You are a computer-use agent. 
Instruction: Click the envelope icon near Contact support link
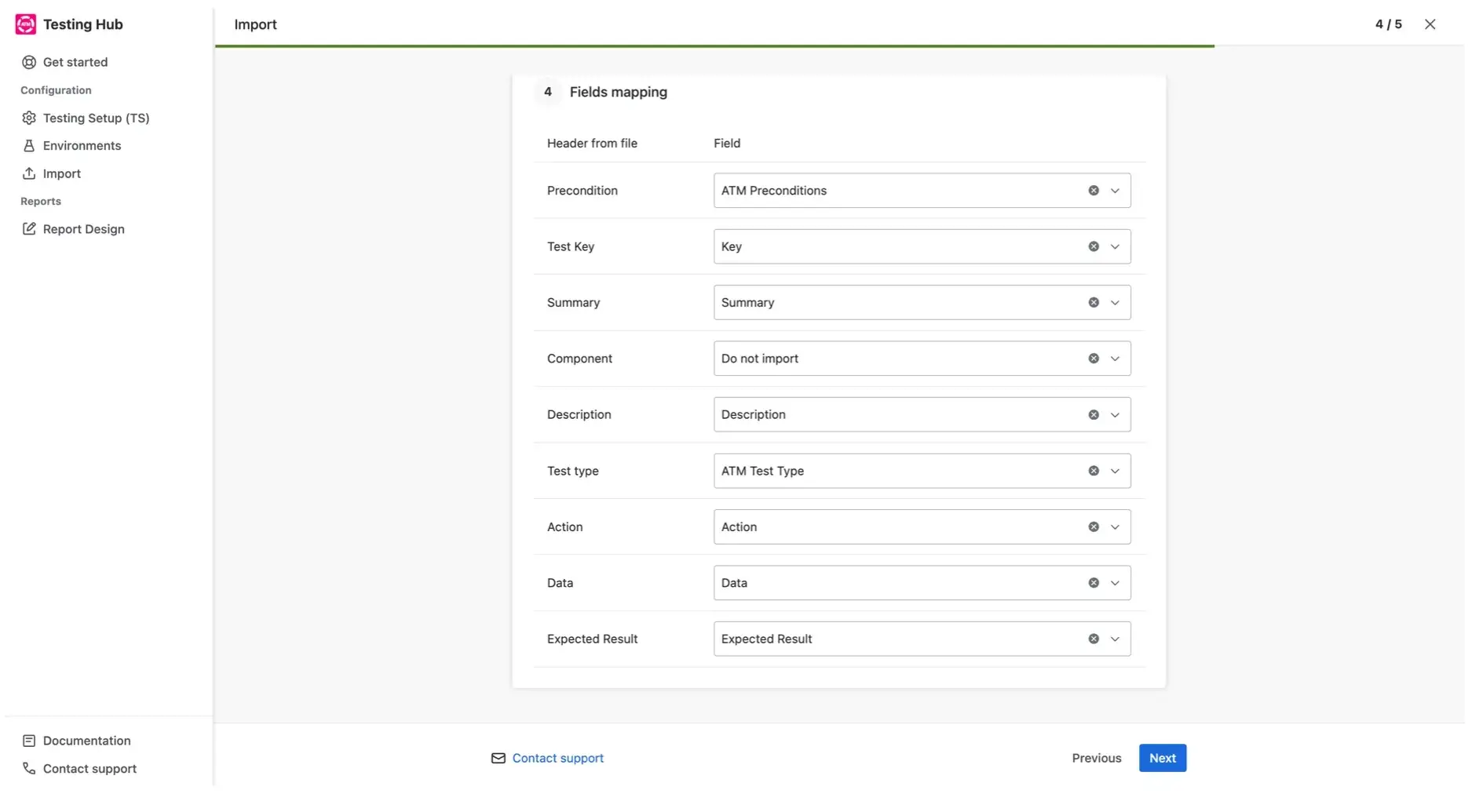tap(498, 758)
